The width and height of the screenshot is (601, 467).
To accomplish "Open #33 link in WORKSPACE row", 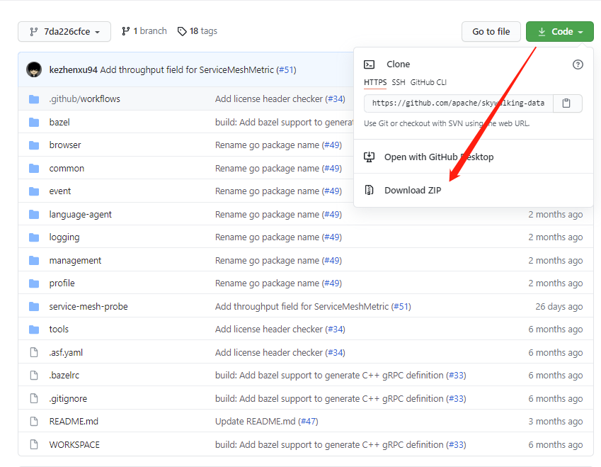I will coord(456,445).
